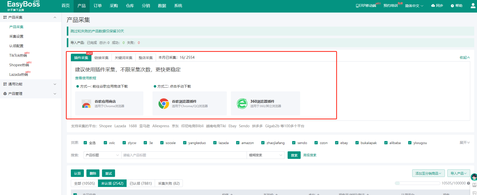Click the cloud sync icon
Image resolution: width=477 pixels, height=195 pixels.
(x=433, y=6)
